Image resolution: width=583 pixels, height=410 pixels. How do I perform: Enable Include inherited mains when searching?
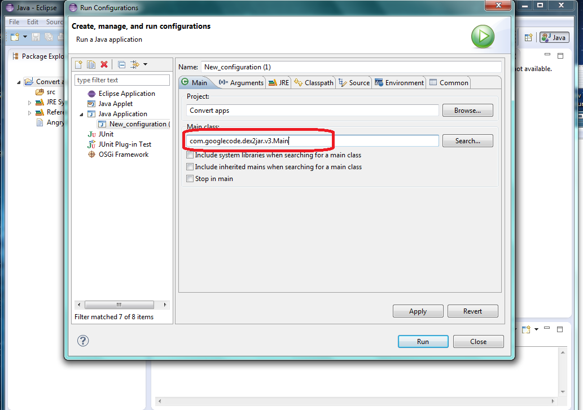[x=190, y=167]
